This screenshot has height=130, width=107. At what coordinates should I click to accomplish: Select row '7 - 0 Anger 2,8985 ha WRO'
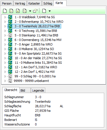(x=34, y=44)
